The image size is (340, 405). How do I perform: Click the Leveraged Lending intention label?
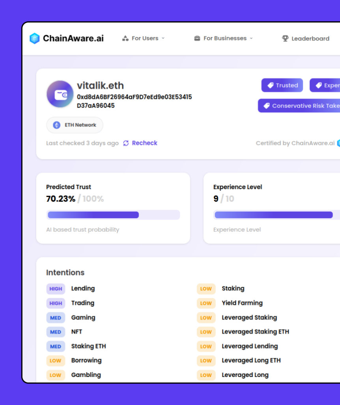point(250,346)
